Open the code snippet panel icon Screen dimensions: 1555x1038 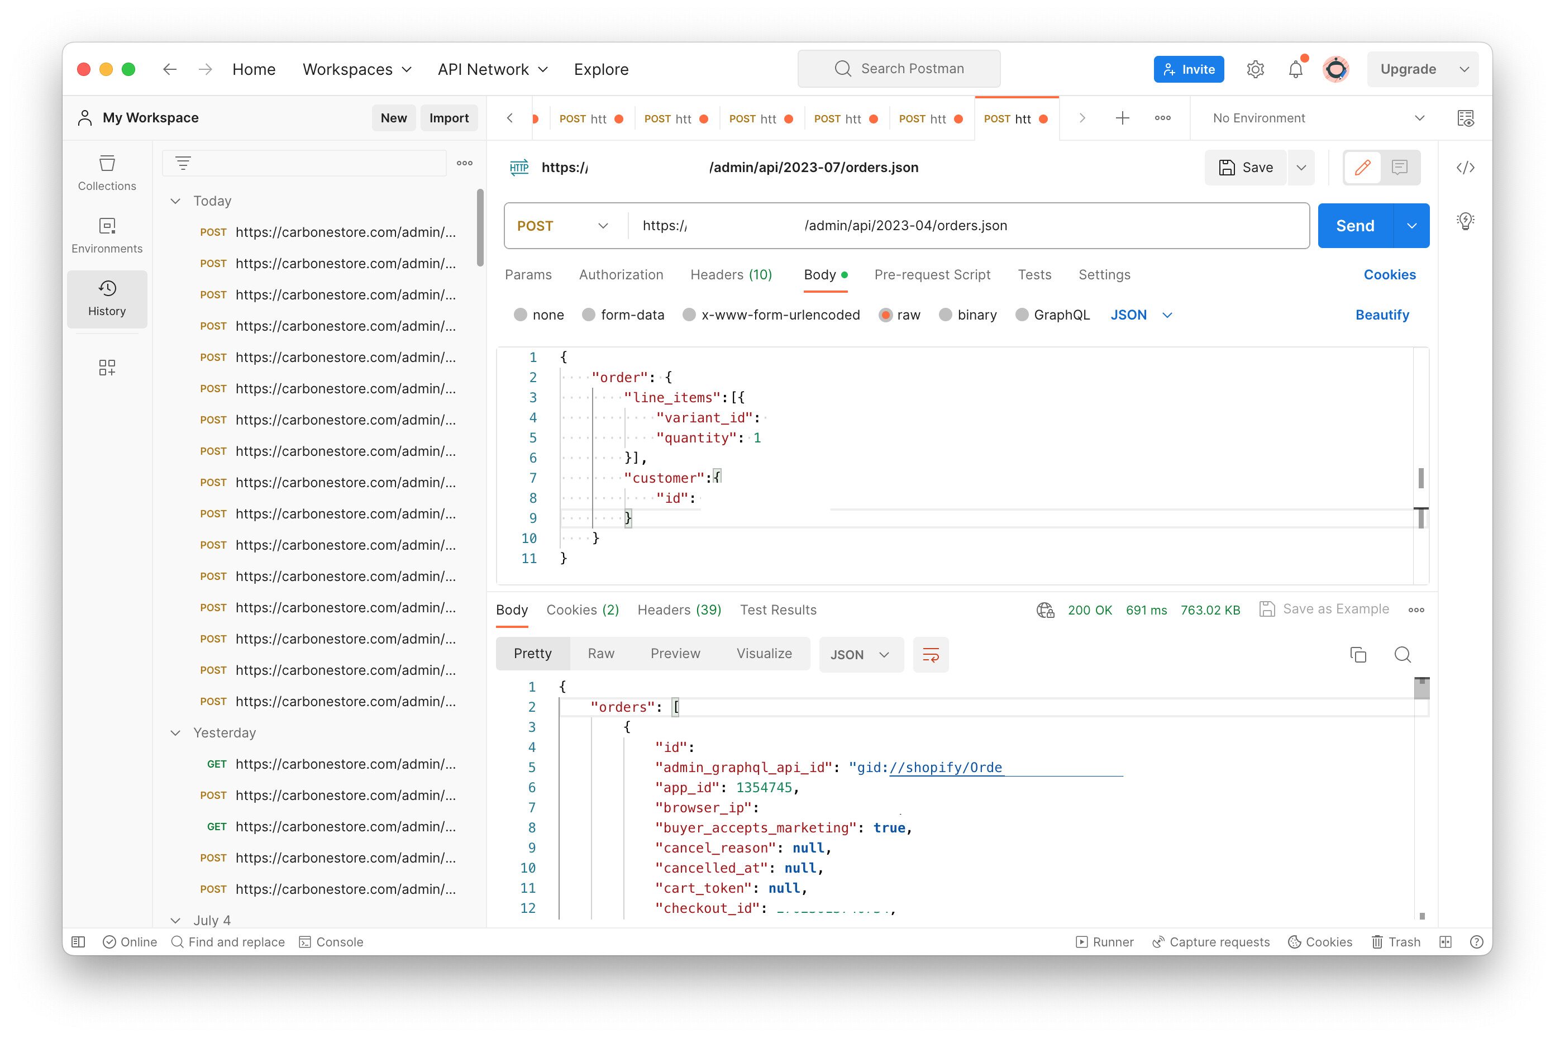1465,168
